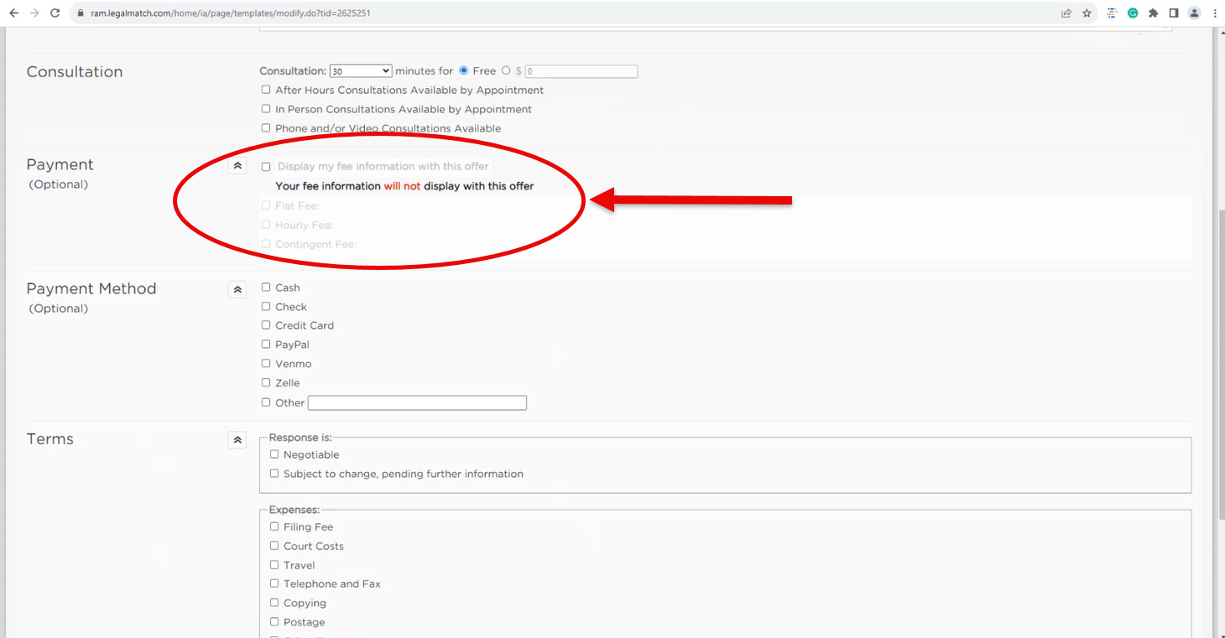Tick the PayPal payment method checkbox
Image resolution: width=1225 pixels, height=638 pixels.
266,345
